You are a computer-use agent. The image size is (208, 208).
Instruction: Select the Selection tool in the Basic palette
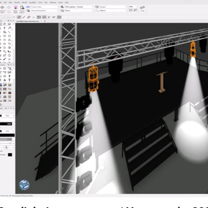(x=1, y=24)
